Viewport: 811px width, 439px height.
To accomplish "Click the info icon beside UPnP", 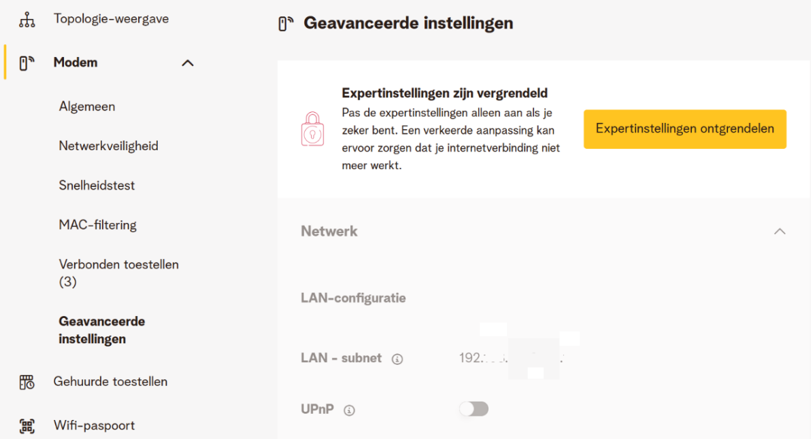I will 349,410.
